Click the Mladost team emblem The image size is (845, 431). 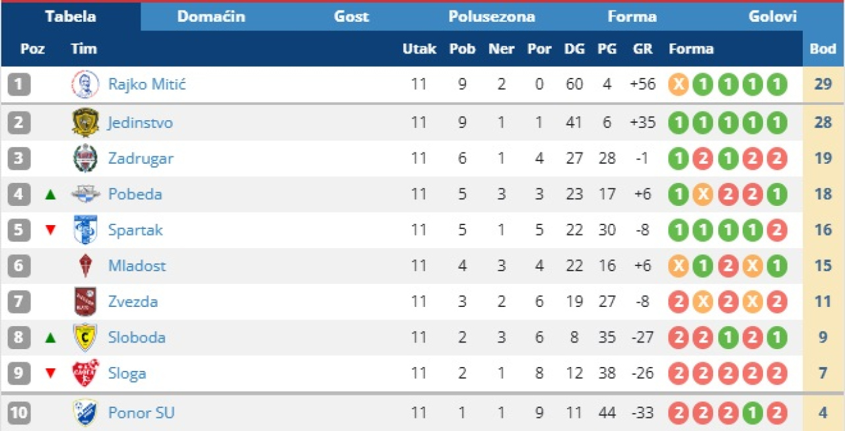coord(85,266)
